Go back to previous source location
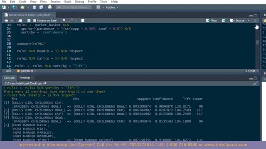 (x=7, y=20)
